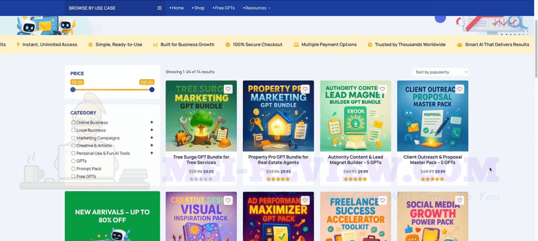
Task: Click lightning icon beside Instant, Unlimited Access
Action: point(18,45)
